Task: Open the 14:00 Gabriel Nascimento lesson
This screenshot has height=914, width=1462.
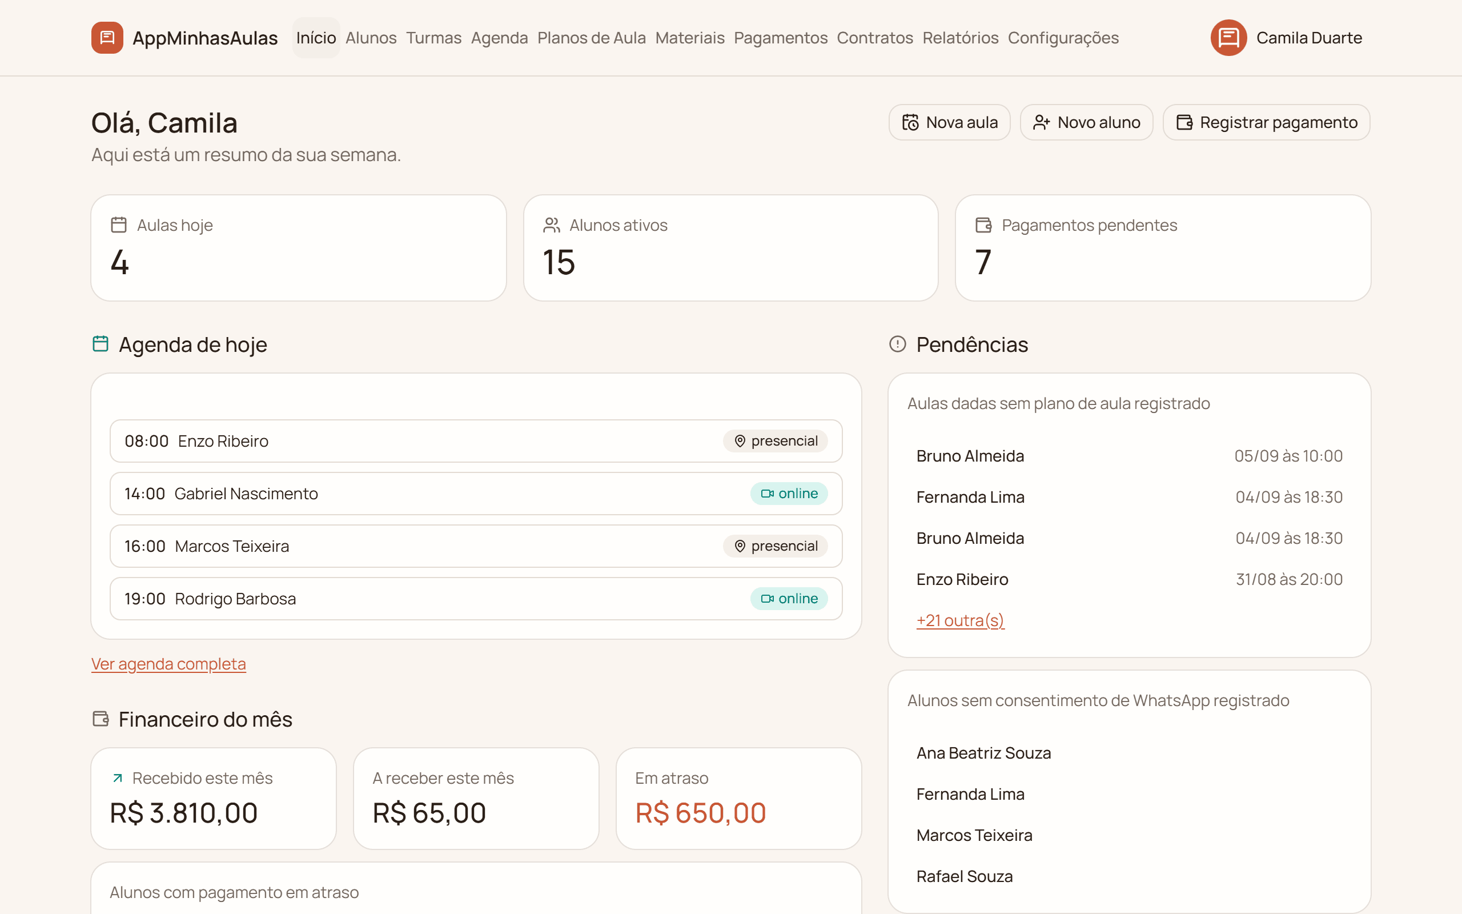Action: click(476, 493)
